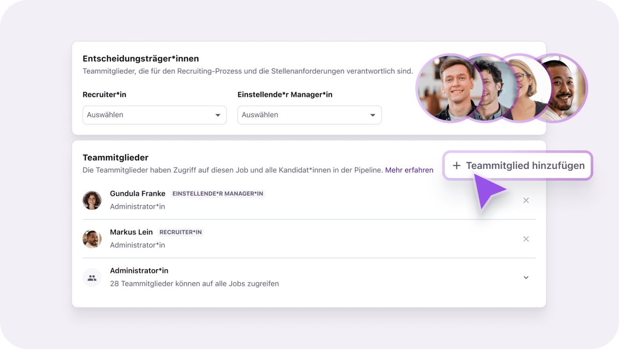Select the Markus Lein name
This screenshot has width=619, height=349.
coord(132,232)
